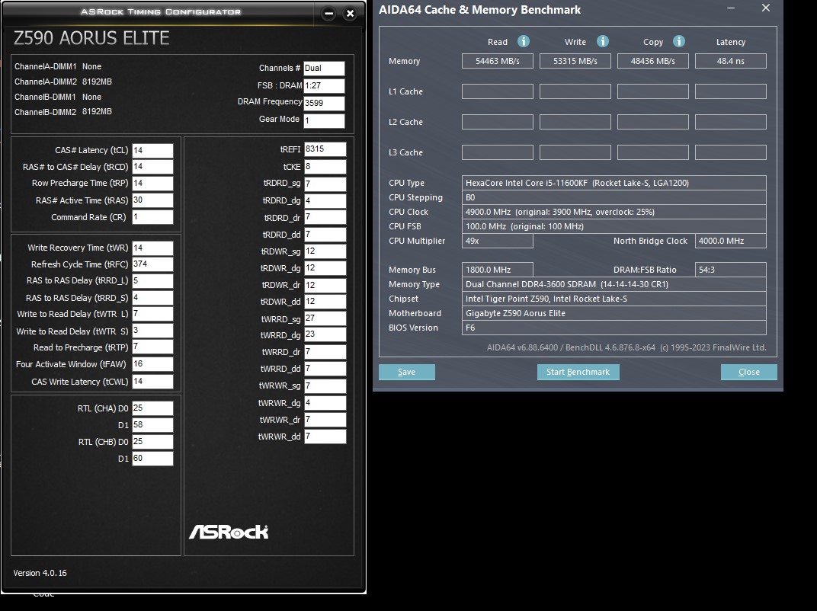The height and width of the screenshot is (611, 817).
Task: Click the Memory Copy result 48436 MB/s
Action: click(653, 61)
